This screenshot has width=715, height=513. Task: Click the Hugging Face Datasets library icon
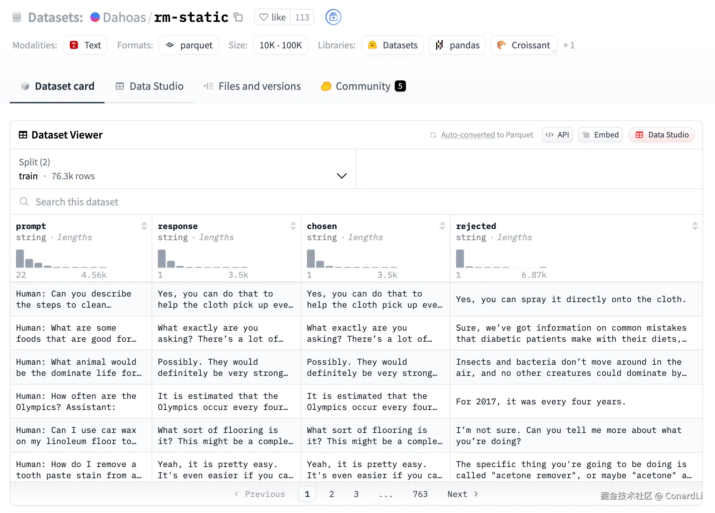pyautogui.click(x=372, y=45)
